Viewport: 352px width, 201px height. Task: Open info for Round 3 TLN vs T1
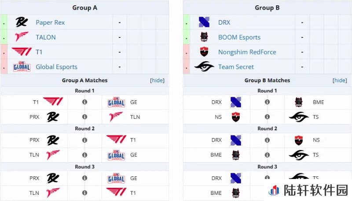pyautogui.click(x=84, y=193)
